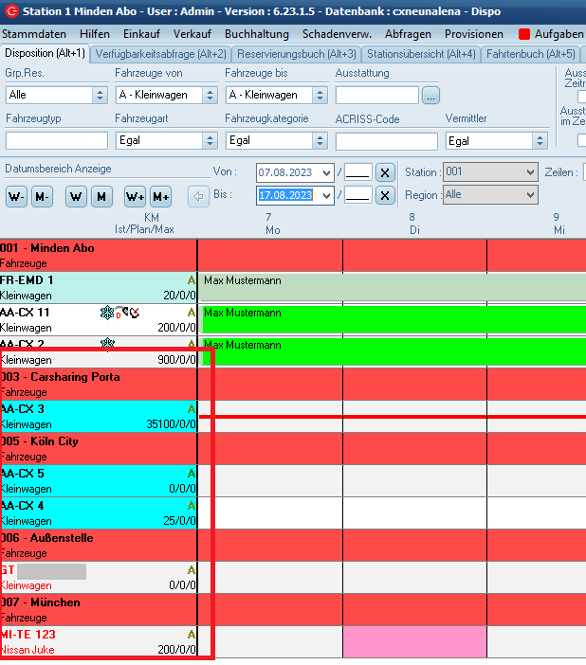586x665 pixels.
Task: Clear the Von date with X button
Action: [384, 172]
